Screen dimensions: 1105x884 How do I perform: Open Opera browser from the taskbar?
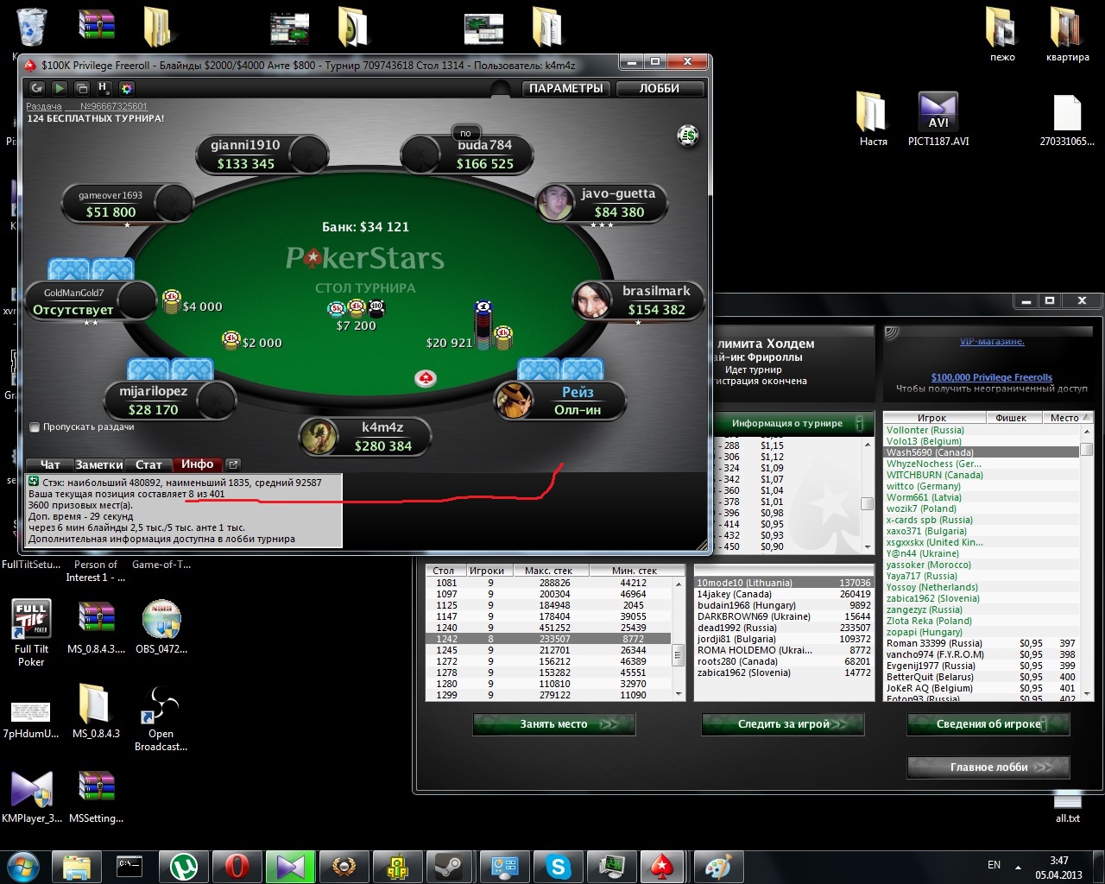237,866
